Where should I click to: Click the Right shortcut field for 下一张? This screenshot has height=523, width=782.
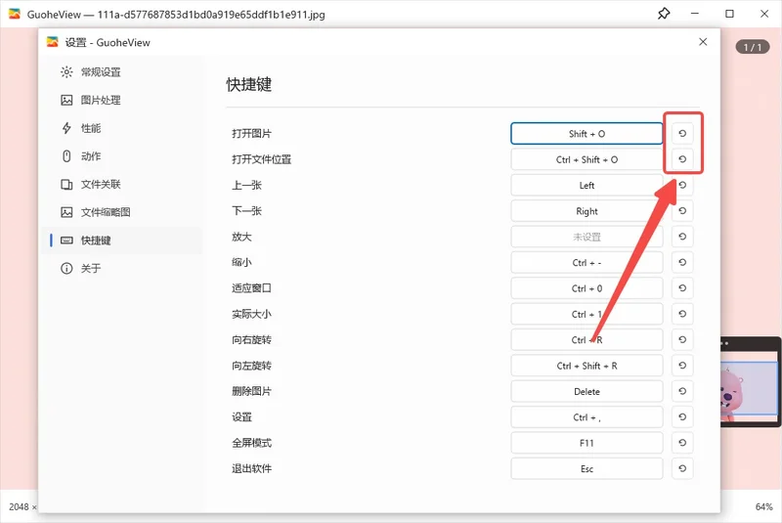tap(586, 211)
